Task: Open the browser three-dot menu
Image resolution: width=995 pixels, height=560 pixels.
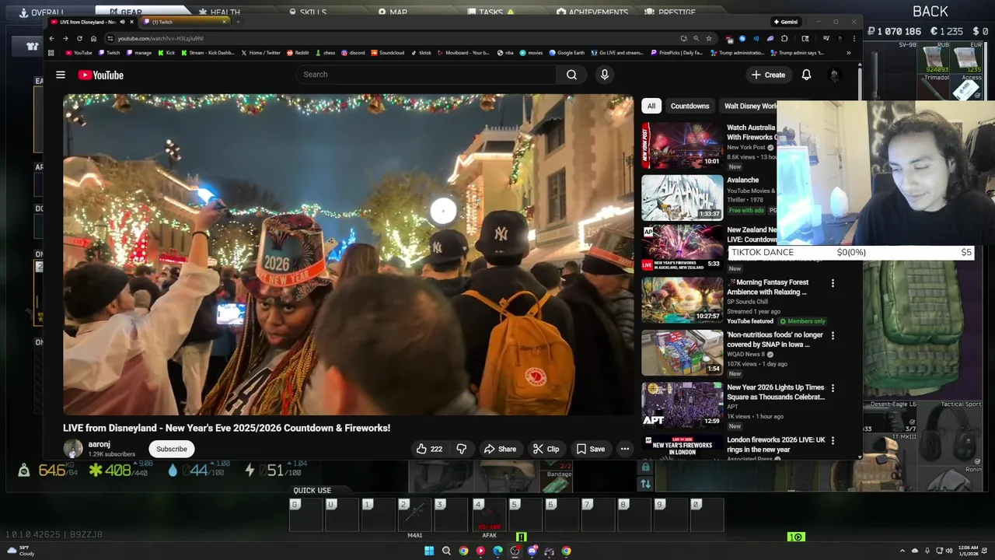Action: tap(854, 38)
